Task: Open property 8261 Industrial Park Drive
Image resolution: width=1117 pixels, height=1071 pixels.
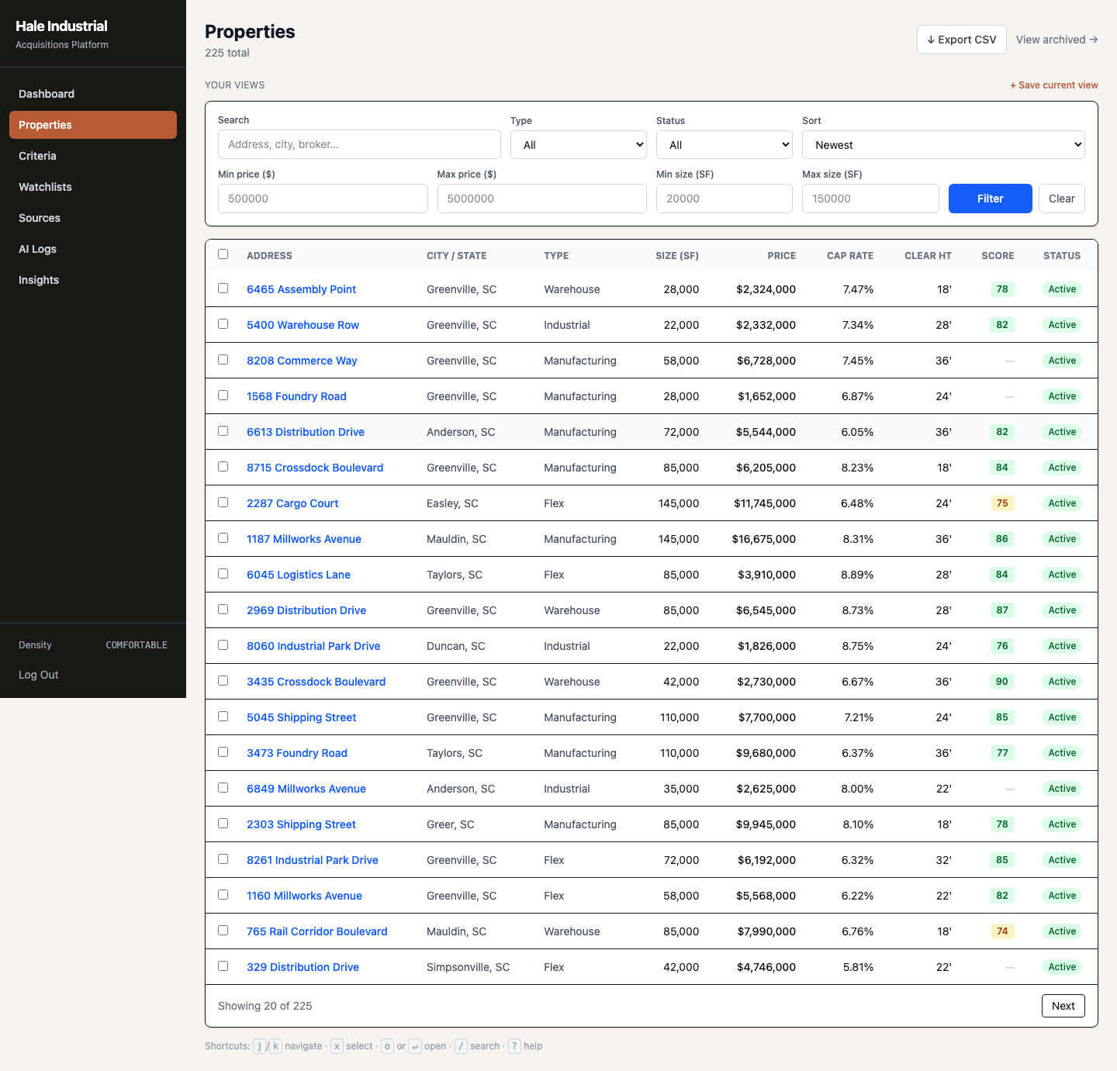Action: (x=313, y=860)
